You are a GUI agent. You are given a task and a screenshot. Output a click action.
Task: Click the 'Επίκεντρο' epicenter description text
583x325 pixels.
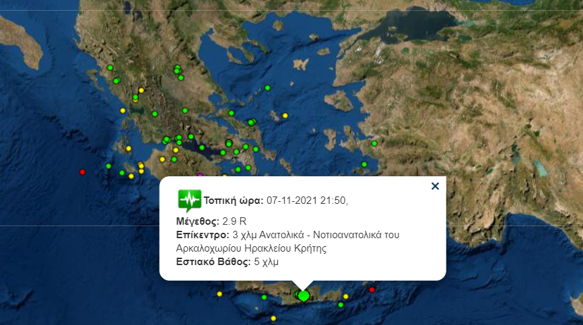click(x=287, y=241)
